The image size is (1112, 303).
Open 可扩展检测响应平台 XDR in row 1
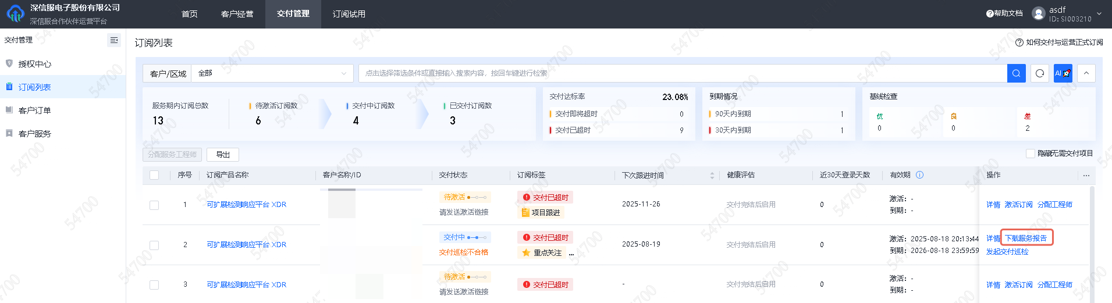(x=247, y=205)
